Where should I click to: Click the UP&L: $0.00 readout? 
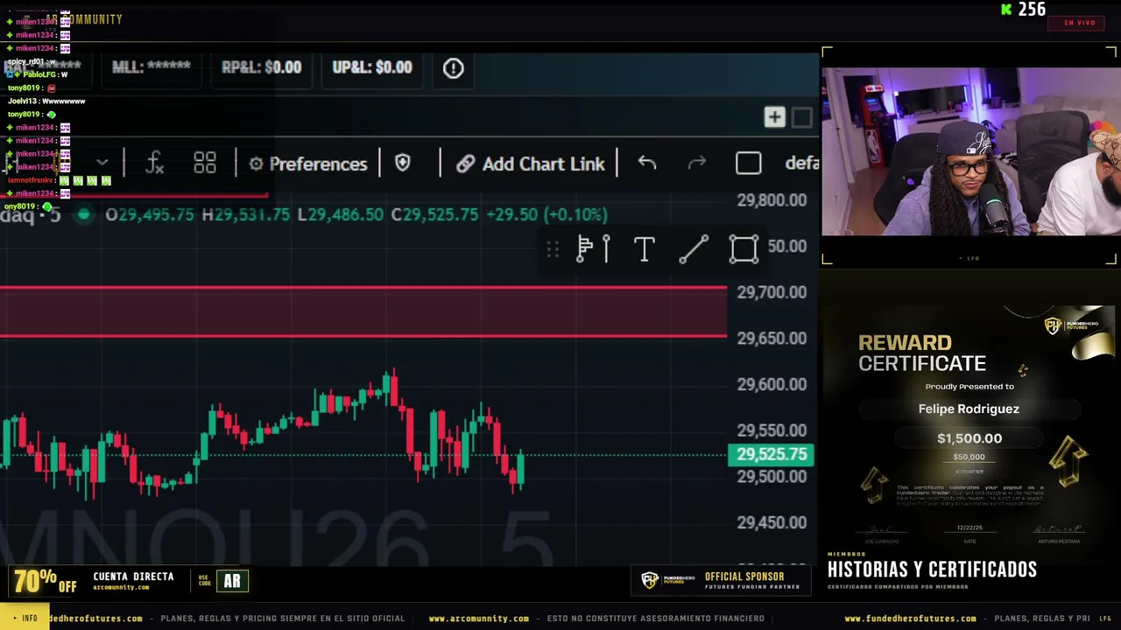point(372,67)
